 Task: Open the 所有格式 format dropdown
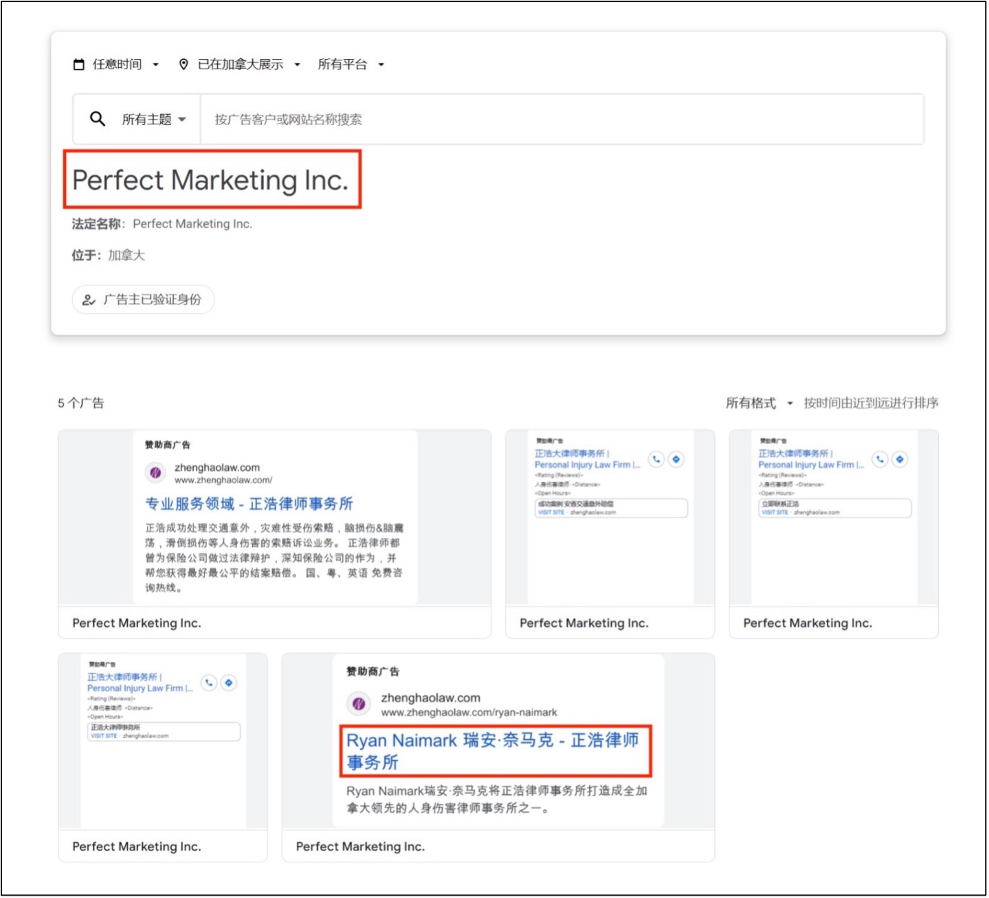coord(759,403)
